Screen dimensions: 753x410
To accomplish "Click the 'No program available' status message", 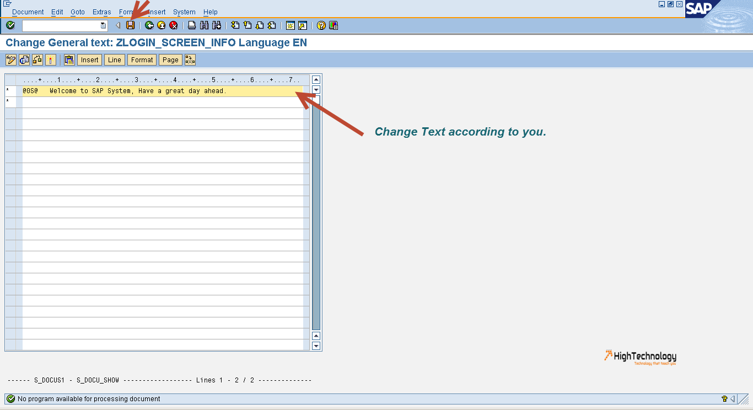I will [x=89, y=399].
